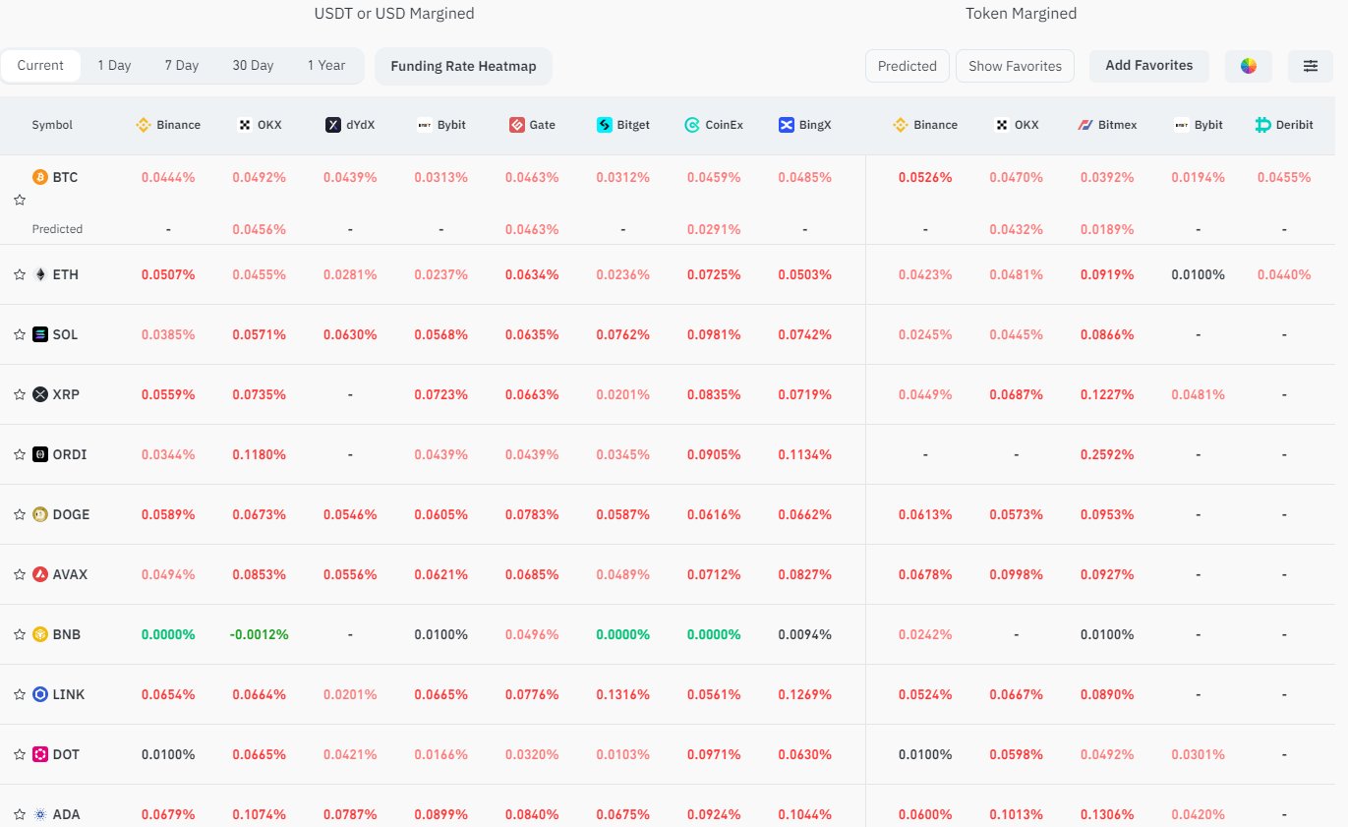Viewport: 1348px width, 827px height.
Task: Favorite LINK with its star
Action: (x=19, y=694)
